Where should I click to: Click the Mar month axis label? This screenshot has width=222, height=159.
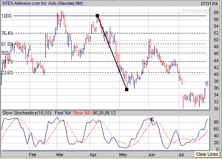tap(60, 155)
